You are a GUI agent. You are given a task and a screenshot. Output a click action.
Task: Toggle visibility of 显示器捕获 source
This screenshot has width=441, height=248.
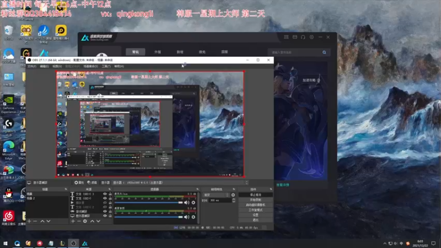tap(105, 215)
